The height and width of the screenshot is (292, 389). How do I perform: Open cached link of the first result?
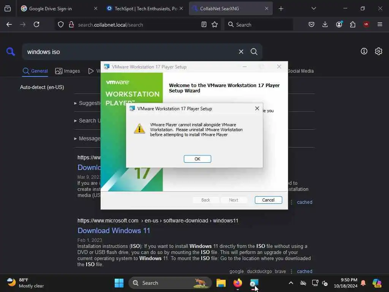click(304, 202)
